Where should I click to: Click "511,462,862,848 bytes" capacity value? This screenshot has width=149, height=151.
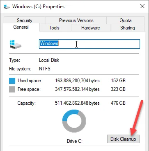point(77,103)
